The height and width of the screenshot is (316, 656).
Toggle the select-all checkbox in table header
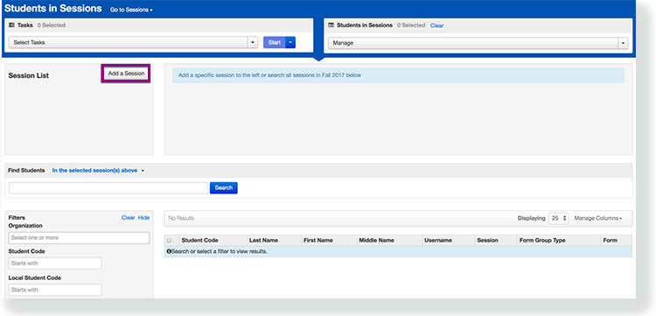coord(170,241)
